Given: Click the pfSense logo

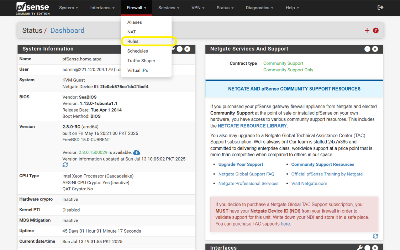Looking at the screenshot, I should (33, 8).
